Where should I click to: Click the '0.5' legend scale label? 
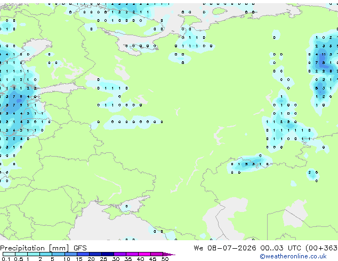(x=19, y=259)
